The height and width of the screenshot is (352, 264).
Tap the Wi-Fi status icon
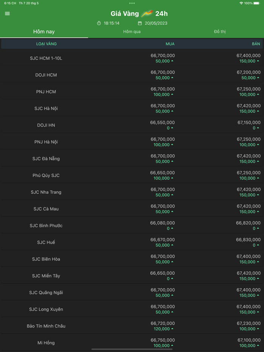click(x=241, y=3)
